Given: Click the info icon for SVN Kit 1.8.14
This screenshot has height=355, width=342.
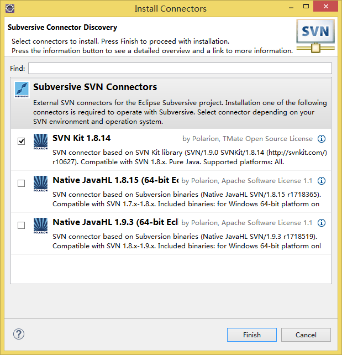Looking at the screenshot, I should pyautogui.click(x=322, y=139).
